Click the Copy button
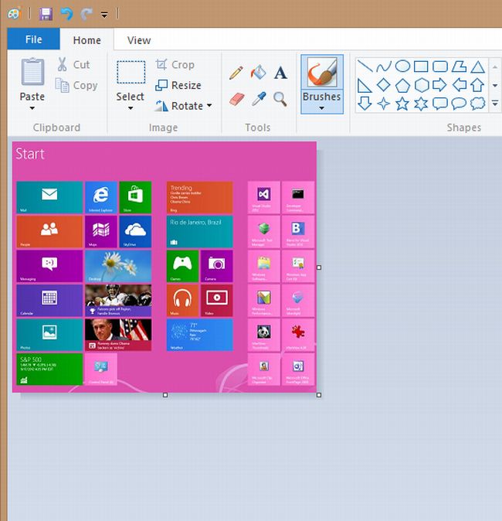Screen dimensions: 502x521 coord(76,85)
